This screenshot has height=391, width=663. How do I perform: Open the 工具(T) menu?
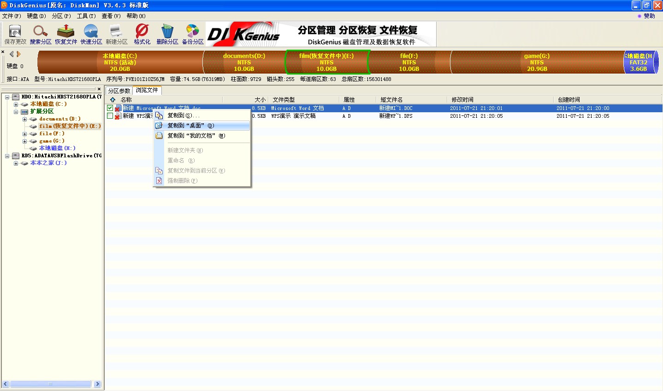[x=86, y=16]
